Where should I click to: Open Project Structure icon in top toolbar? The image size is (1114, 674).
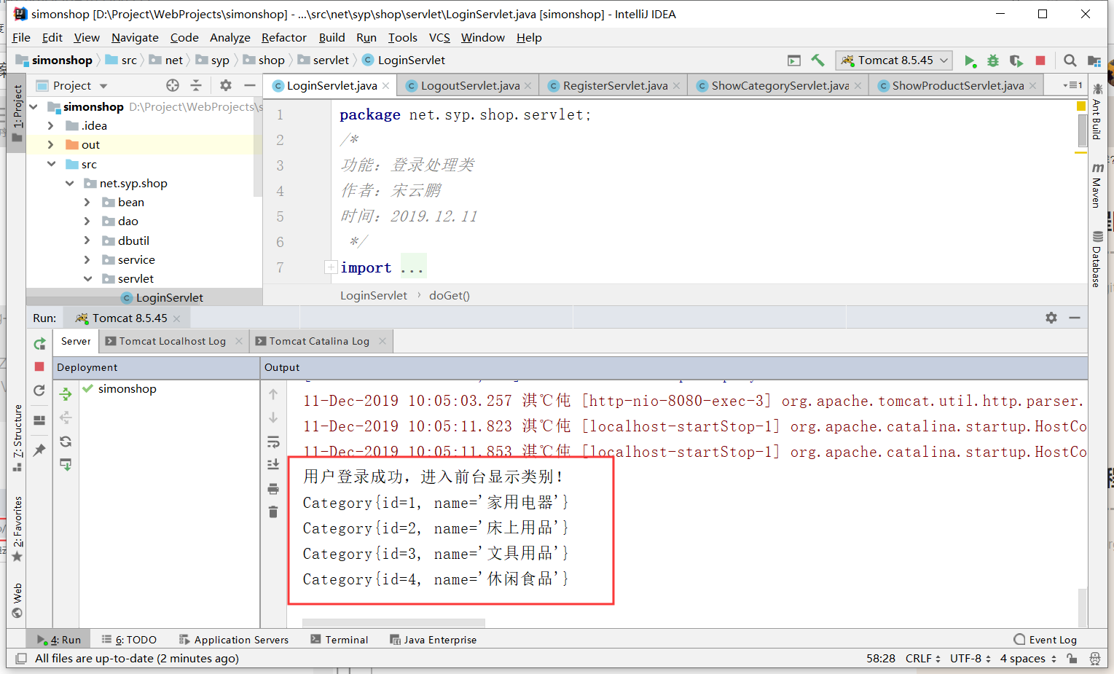(1094, 60)
